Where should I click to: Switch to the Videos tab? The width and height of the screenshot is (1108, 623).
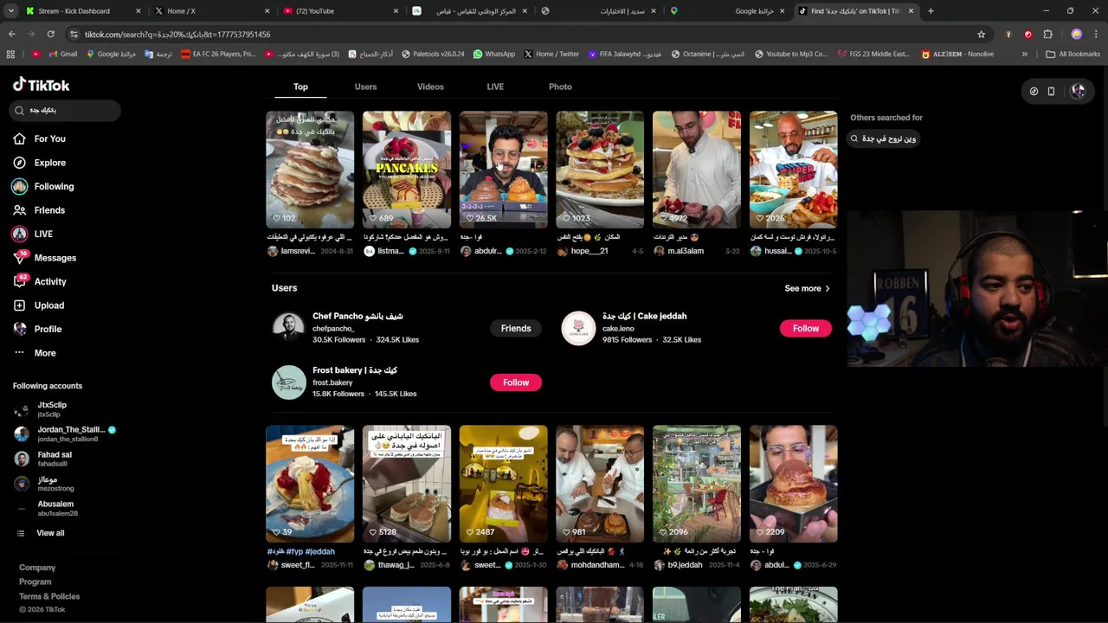(430, 87)
